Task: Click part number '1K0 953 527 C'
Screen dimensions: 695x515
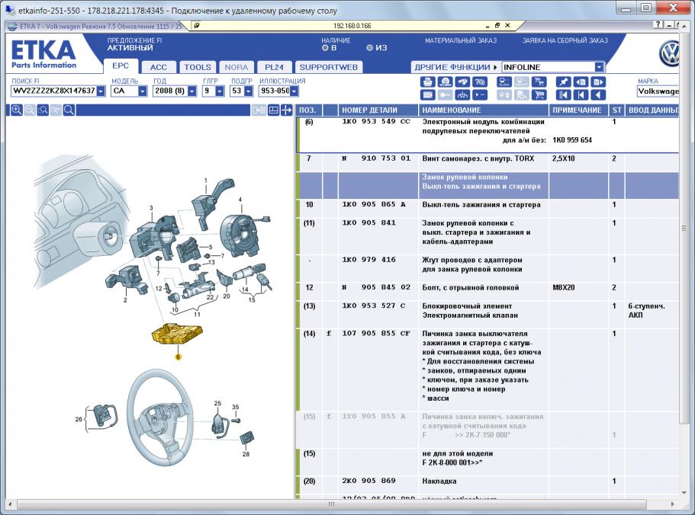Action: (x=374, y=305)
